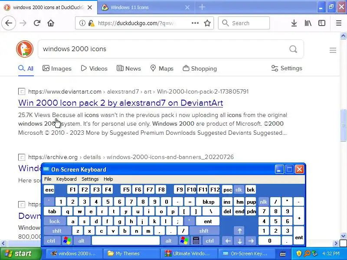Viewport: 347px width, 260px height.
Task: Open a new browser tab with plus
Action: click(202, 7)
